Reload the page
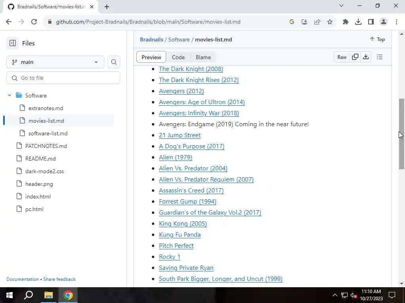Image resolution: width=405 pixels, height=303 pixels. [34, 22]
